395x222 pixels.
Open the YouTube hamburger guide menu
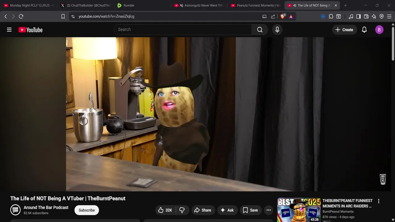9,30
